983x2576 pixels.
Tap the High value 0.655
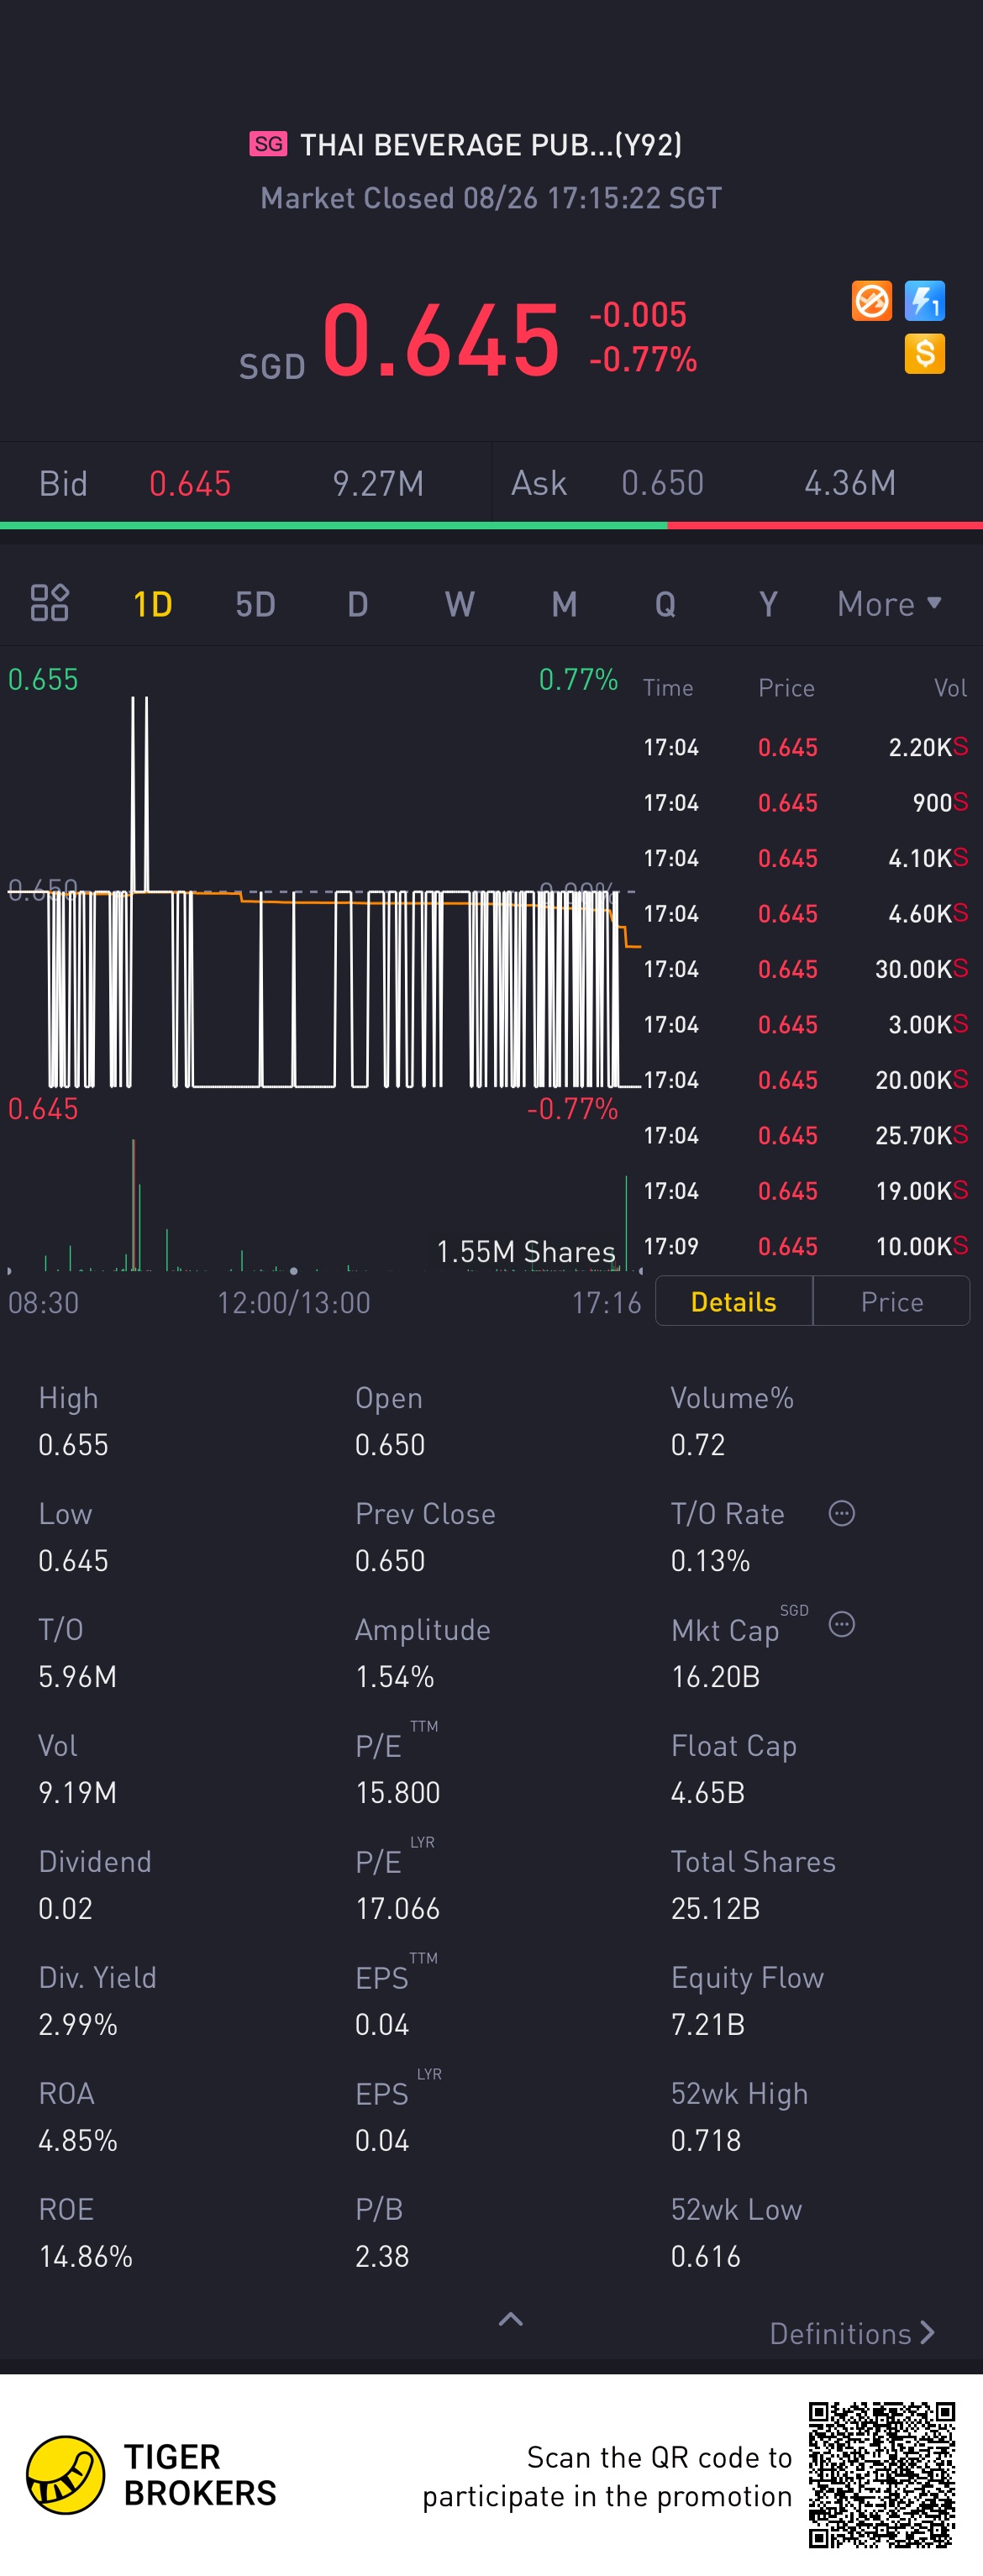pyautogui.click(x=73, y=1444)
